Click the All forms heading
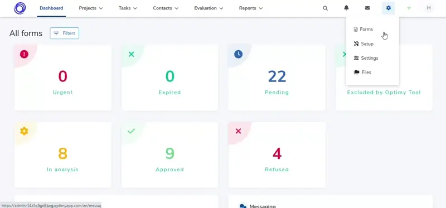 point(26,33)
